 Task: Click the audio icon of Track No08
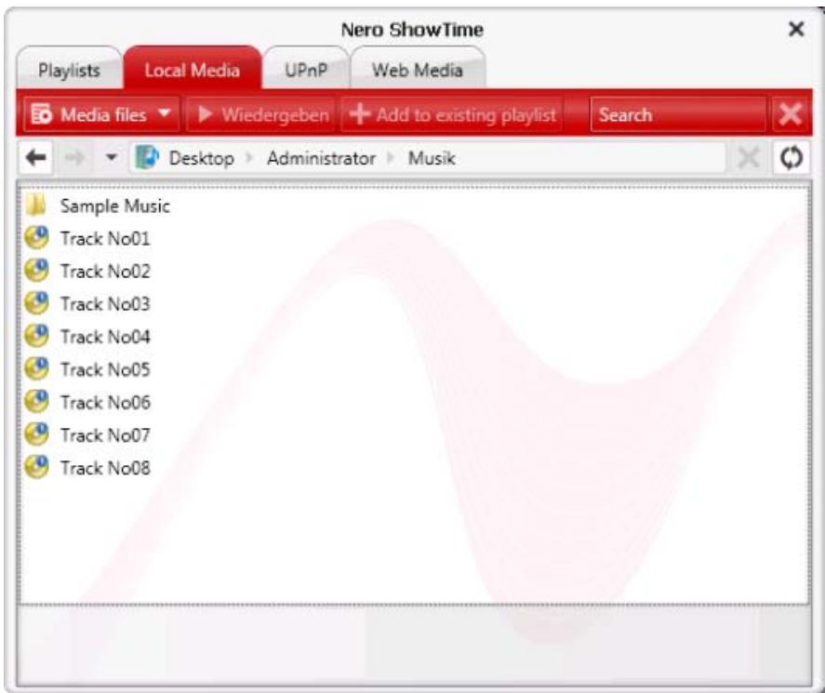37,467
